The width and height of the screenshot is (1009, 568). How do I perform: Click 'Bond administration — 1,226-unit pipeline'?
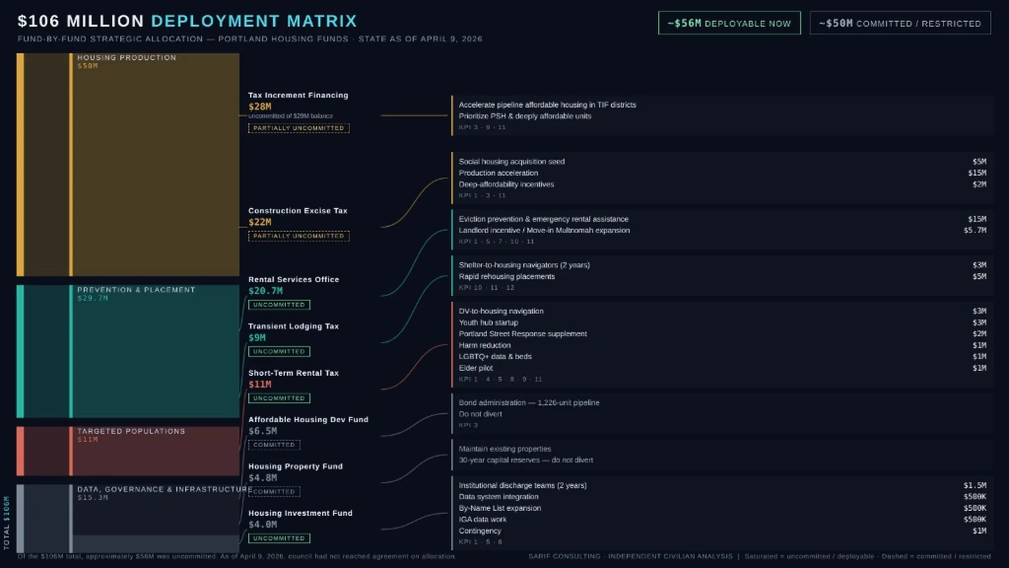(x=529, y=403)
